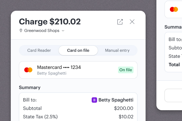Image resolution: width=182 pixels, height=121 pixels.
Task: Click the Mastercard logo in right panel
Action: [x=174, y=9]
